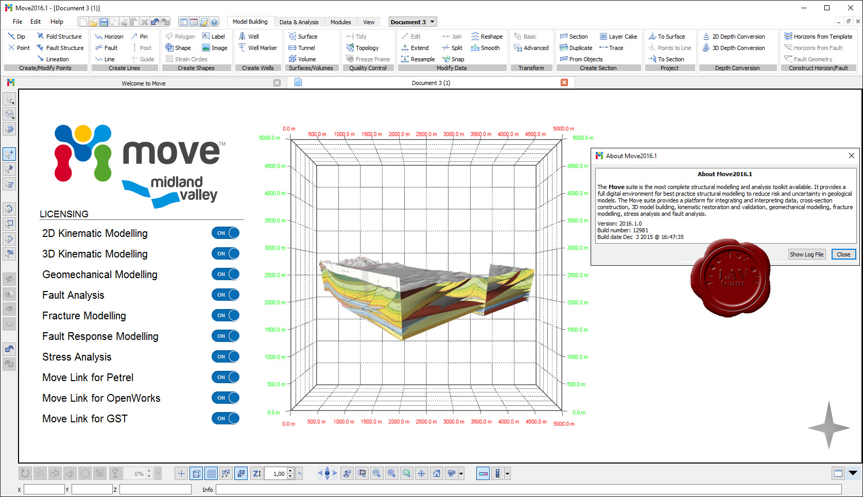Create a new Well

pyautogui.click(x=249, y=37)
